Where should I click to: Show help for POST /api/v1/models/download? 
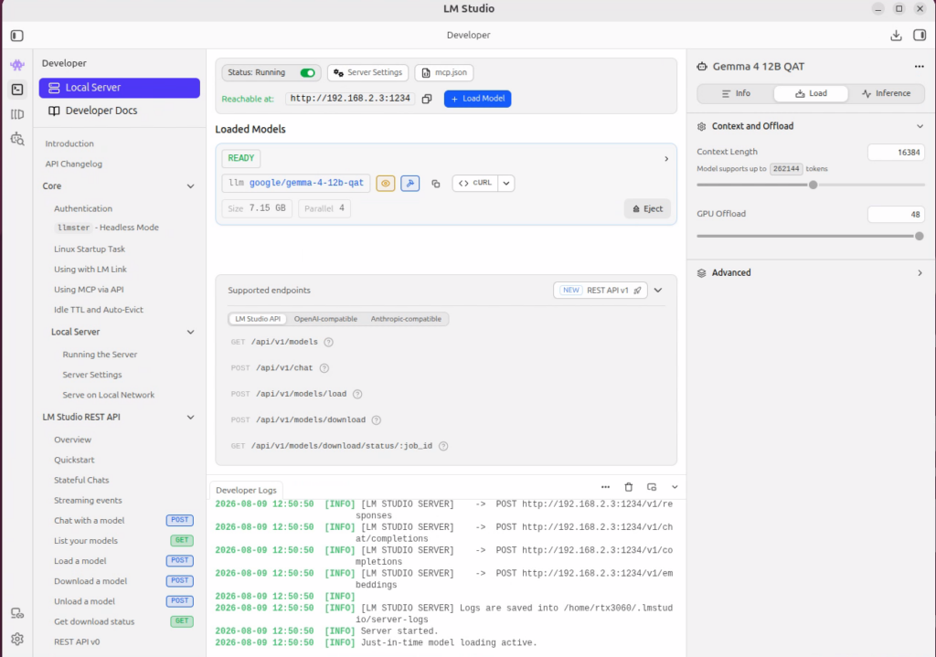coord(376,420)
